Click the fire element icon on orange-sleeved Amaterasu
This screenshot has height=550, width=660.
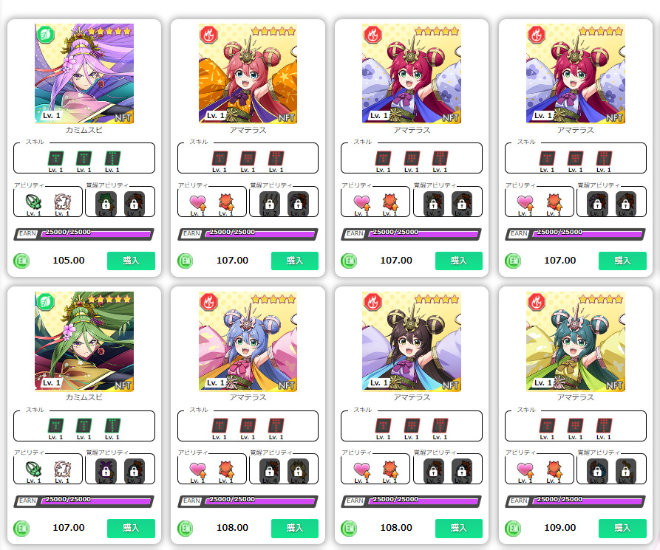208,35
